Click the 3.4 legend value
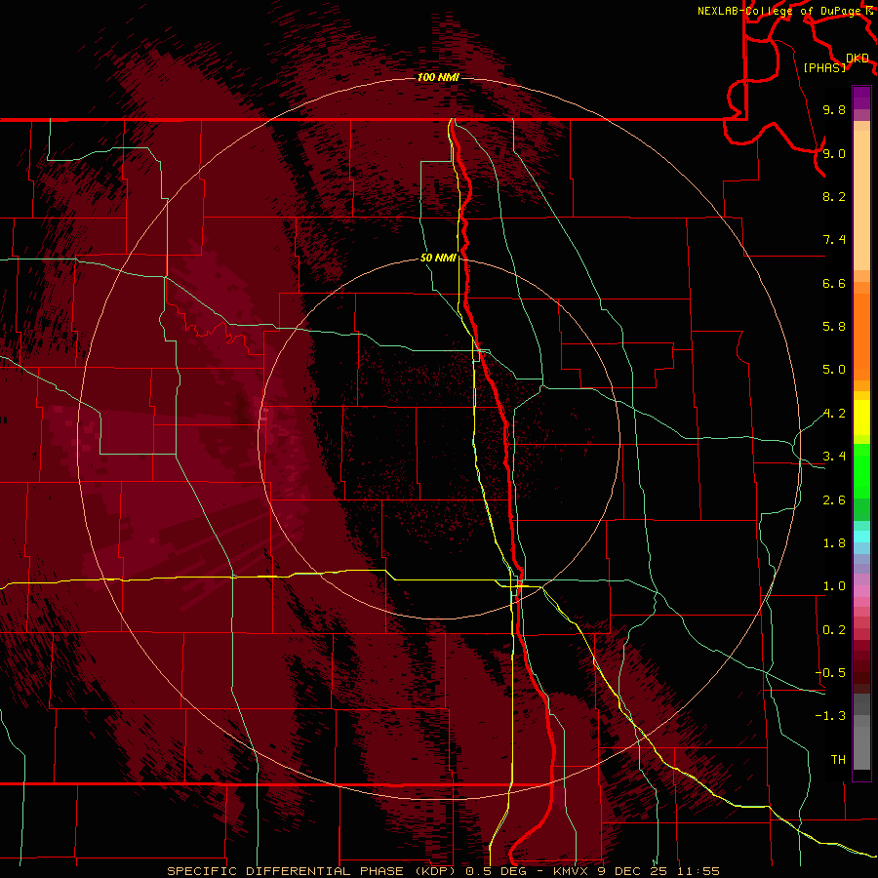The height and width of the screenshot is (878, 878). [834, 457]
